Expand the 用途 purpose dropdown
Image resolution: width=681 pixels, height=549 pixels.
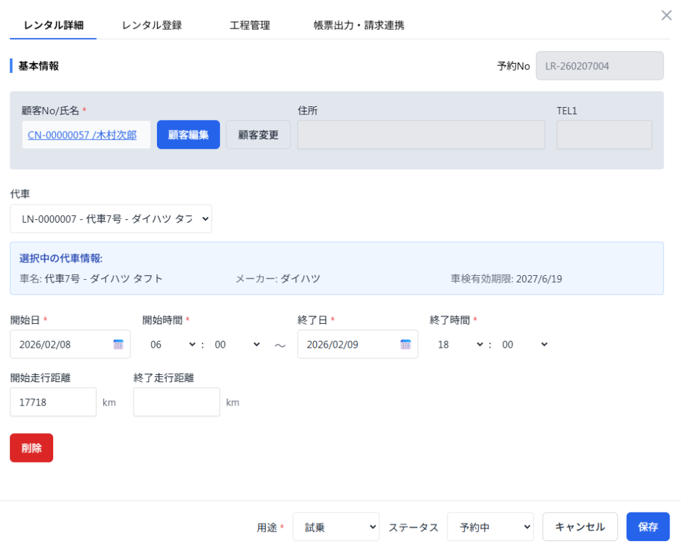336,527
